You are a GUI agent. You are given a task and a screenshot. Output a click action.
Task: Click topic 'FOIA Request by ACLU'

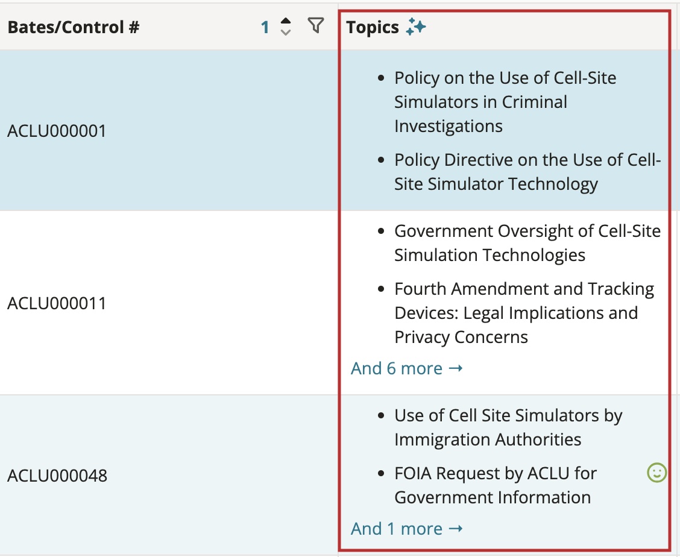click(x=496, y=485)
